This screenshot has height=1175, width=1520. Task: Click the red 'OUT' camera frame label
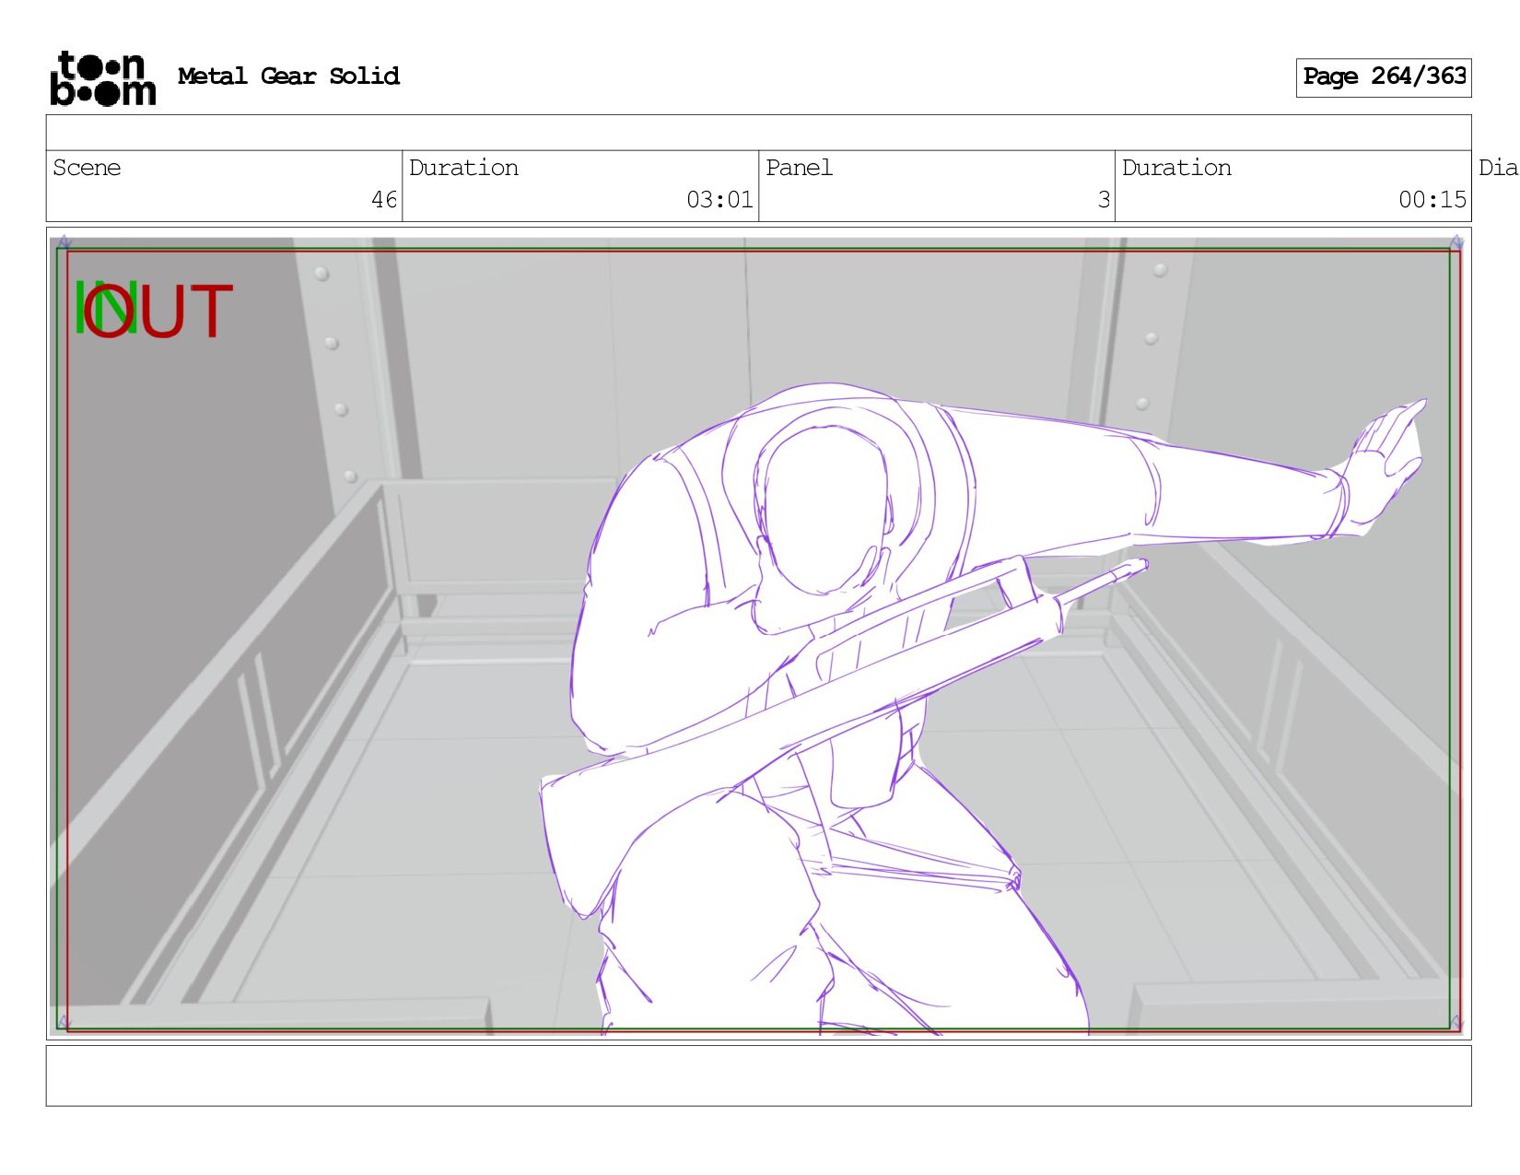[157, 311]
